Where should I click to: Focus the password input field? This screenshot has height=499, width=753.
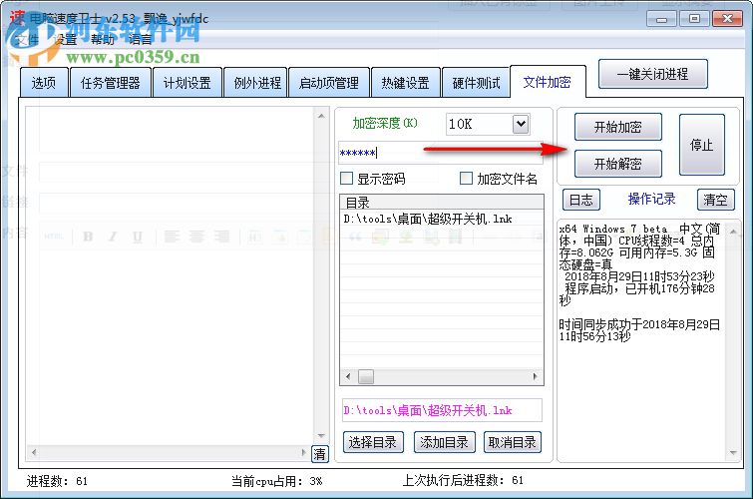pos(441,153)
